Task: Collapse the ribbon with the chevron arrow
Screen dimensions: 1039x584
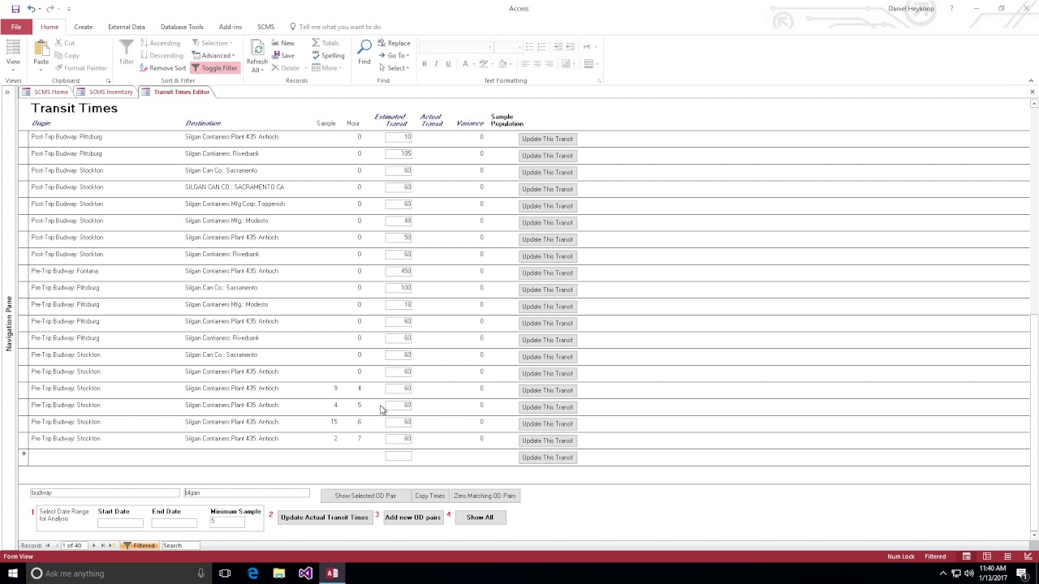Action: [1031, 80]
